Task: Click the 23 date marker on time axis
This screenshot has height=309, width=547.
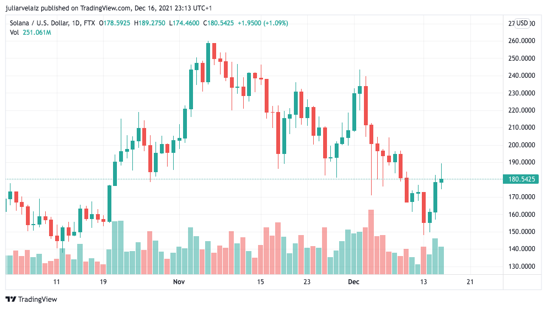Action: [x=307, y=282]
